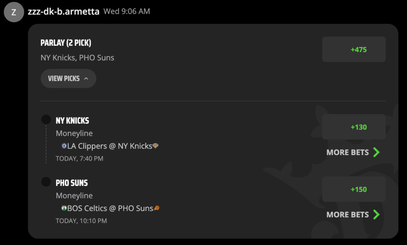This screenshot has height=245, width=407.
Task: Click the chevron on View Picks button
Action: pyautogui.click(x=86, y=78)
